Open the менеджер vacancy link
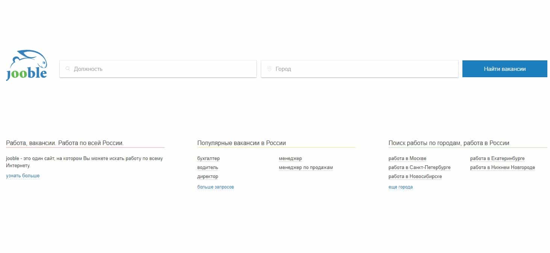Image resolution: width=550 pixels, height=253 pixels. point(290,159)
